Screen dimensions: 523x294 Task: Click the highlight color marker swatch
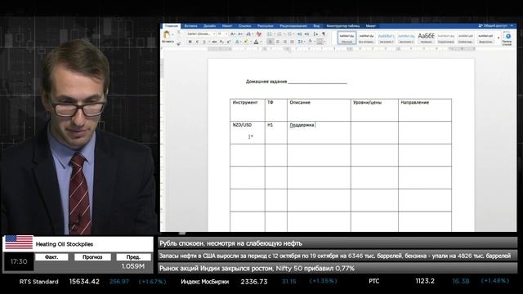tap(246, 42)
